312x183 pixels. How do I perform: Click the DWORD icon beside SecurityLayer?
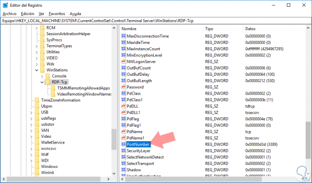(124, 151)
